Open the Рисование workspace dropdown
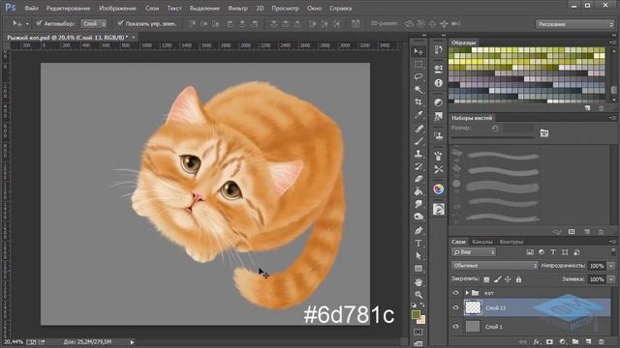Image resolution: width=620 pixels, height=348 pixels. tap(574, 24)
